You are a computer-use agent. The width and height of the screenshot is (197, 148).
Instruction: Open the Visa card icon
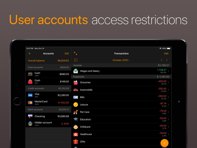coord(30,95)
